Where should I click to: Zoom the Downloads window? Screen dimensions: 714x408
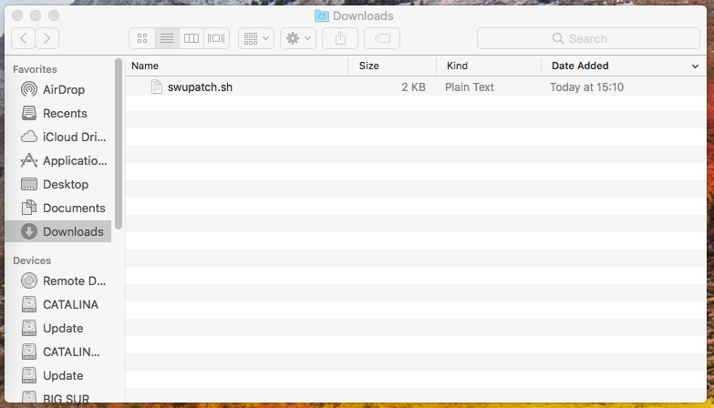[x=54, y=15]
